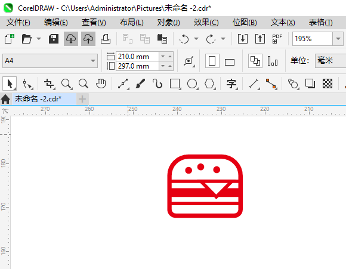The width and height of the screenshot is (346, 269).
Task: Click the Copy icon
Action: click(x=145, y=39)
